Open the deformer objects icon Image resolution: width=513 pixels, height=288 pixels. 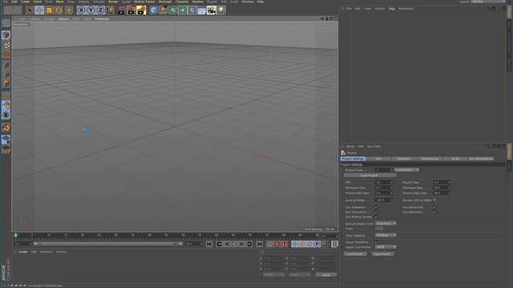tap(192, 10)
